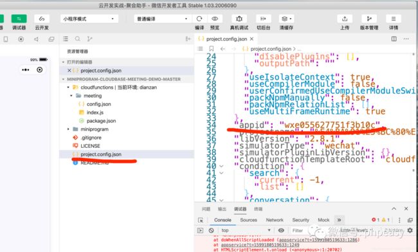Close project.config.json in opened editors list
Image resolution: width=418 pixels, height=252 pixels.
coord(69,71)
